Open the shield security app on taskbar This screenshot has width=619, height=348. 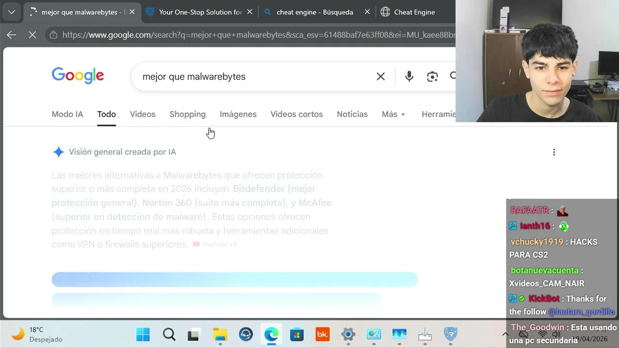(450, 334)
